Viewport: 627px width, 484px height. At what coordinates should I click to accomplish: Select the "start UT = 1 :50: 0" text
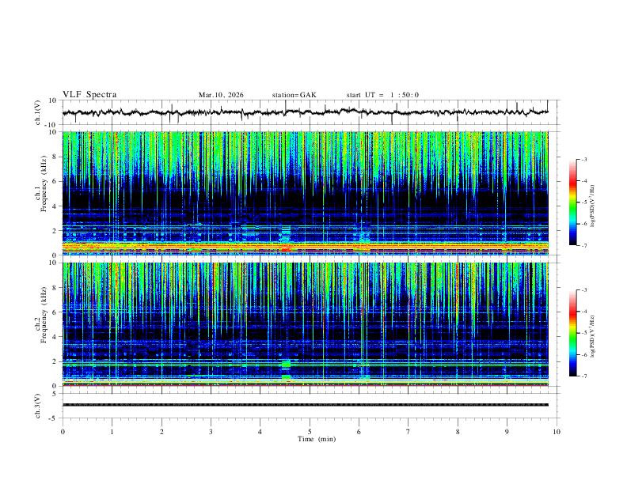click(x=382, y=95)
